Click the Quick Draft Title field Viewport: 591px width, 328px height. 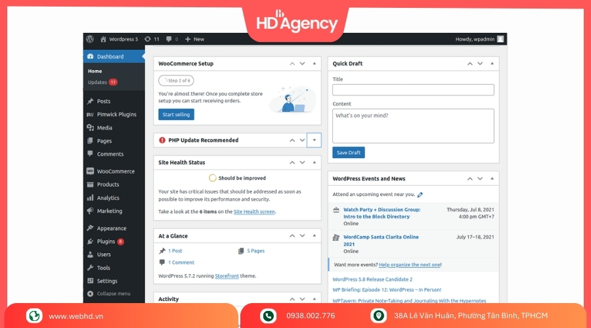(413, 90)
